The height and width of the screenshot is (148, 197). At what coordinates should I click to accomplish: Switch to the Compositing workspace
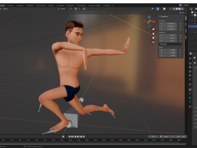point(81,5)
